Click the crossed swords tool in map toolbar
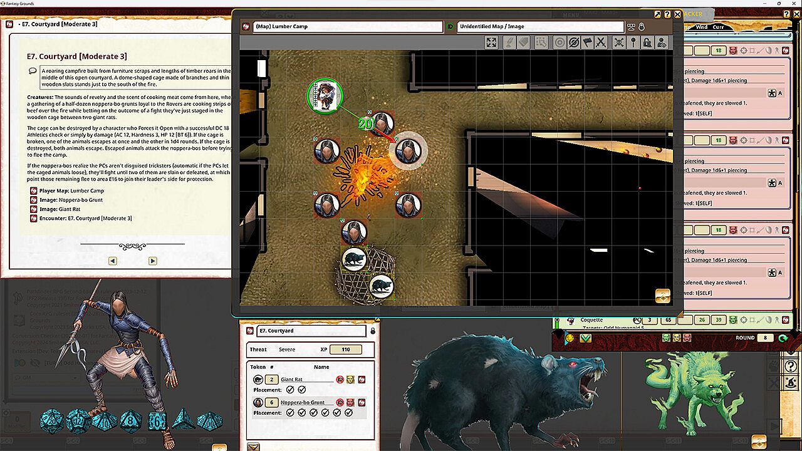Viewport: 802px width, 451px height. click(601, 42)
